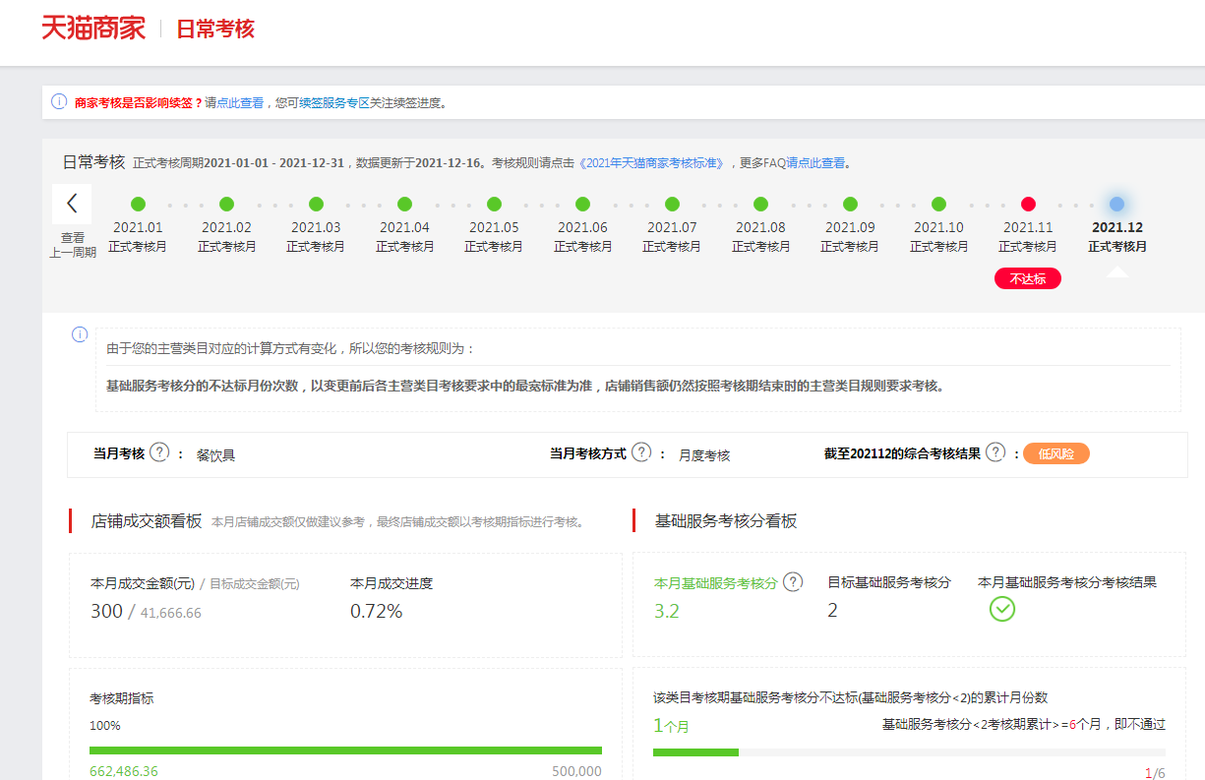
Task: Select the 2021.02 timeline dot
Action: click(x=227, y=204)
